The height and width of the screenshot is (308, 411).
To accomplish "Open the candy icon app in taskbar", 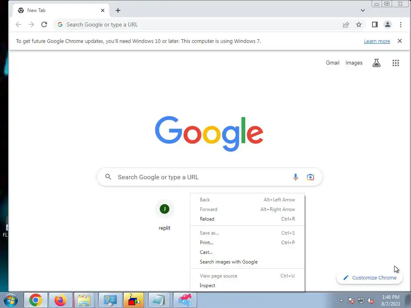I will 185,300.
